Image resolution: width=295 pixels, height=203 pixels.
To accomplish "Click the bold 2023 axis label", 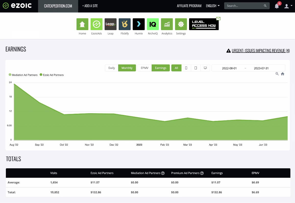I will coord(139,145).
